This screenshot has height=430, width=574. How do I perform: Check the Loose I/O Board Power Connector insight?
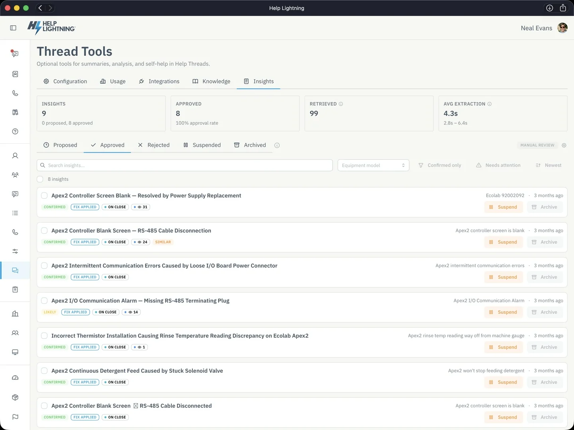coord(44,266)
